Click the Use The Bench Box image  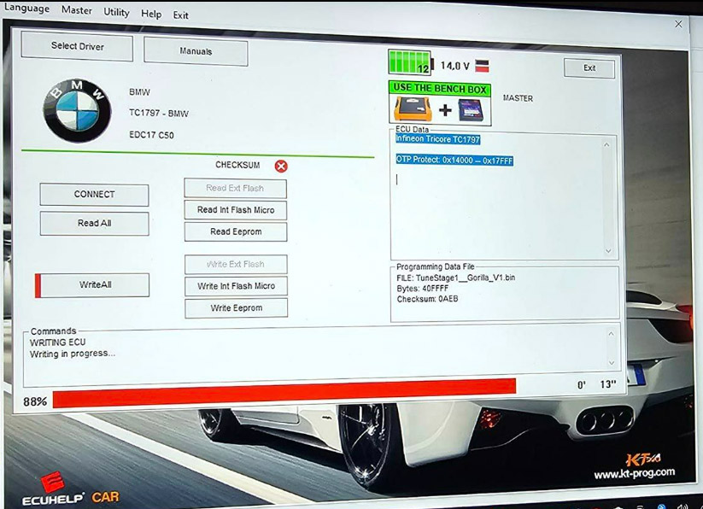point(440,104)
